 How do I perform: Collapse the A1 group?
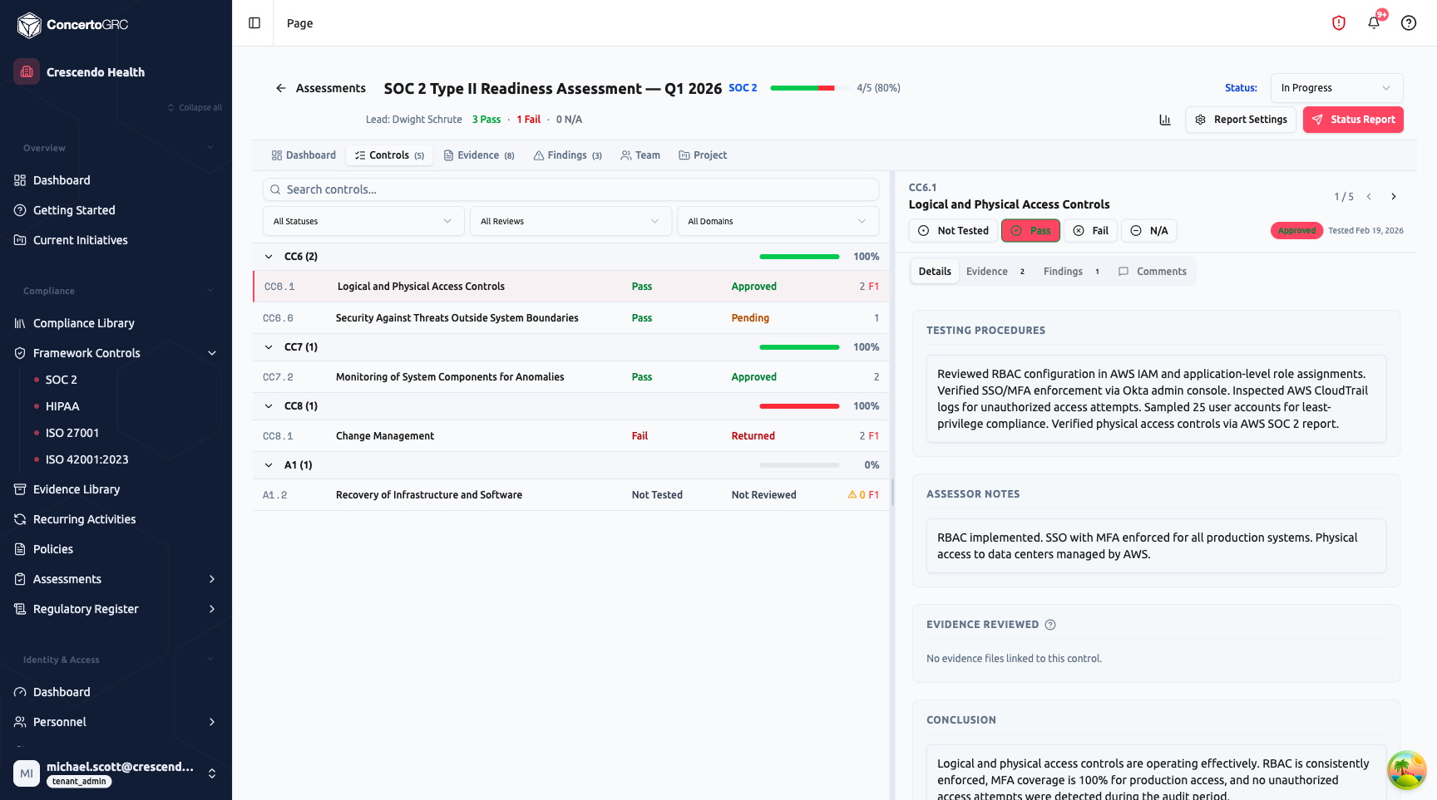click(269, 465)
